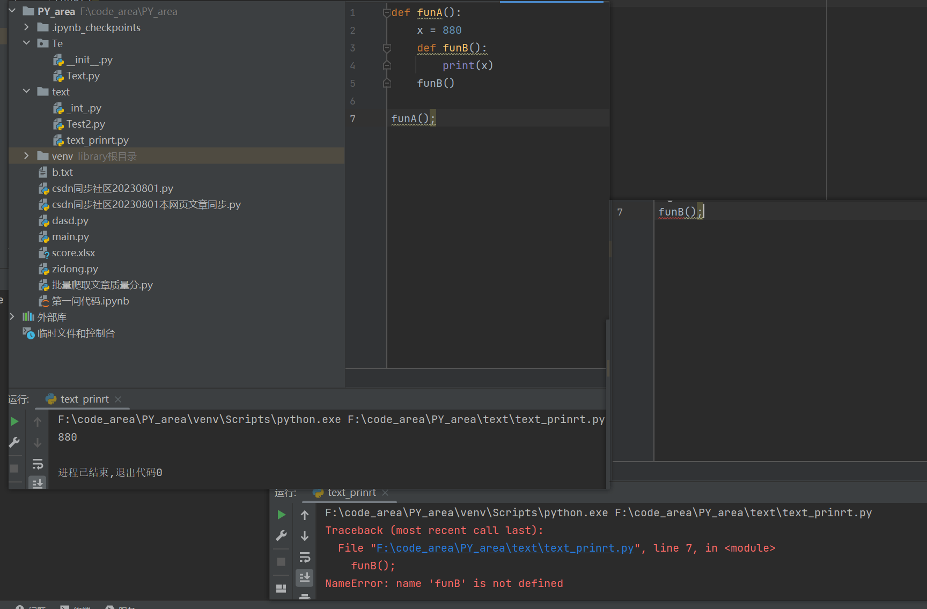Expand the venv library root folder
This screenshot has height=609, width=927.
pos(26,155)
